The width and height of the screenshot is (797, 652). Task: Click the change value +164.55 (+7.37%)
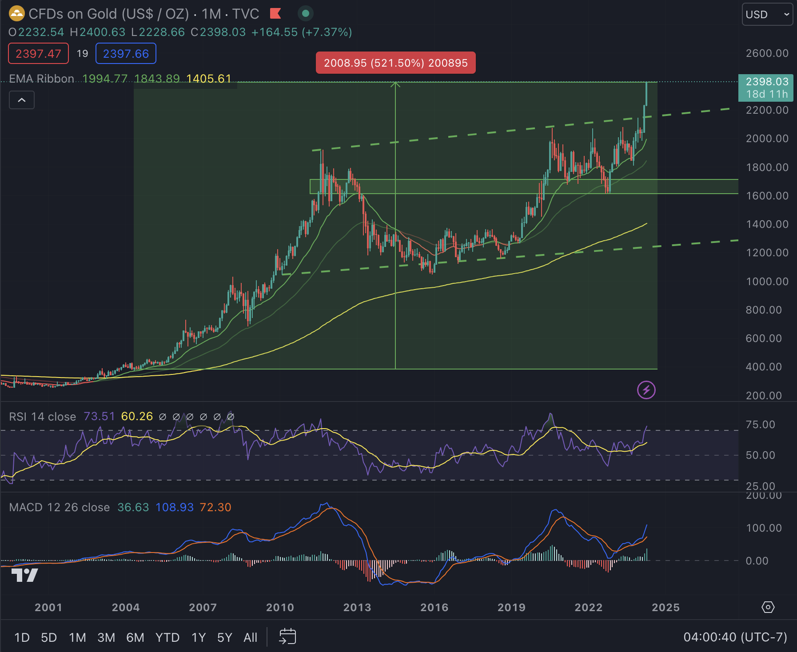tap(302, 32)
